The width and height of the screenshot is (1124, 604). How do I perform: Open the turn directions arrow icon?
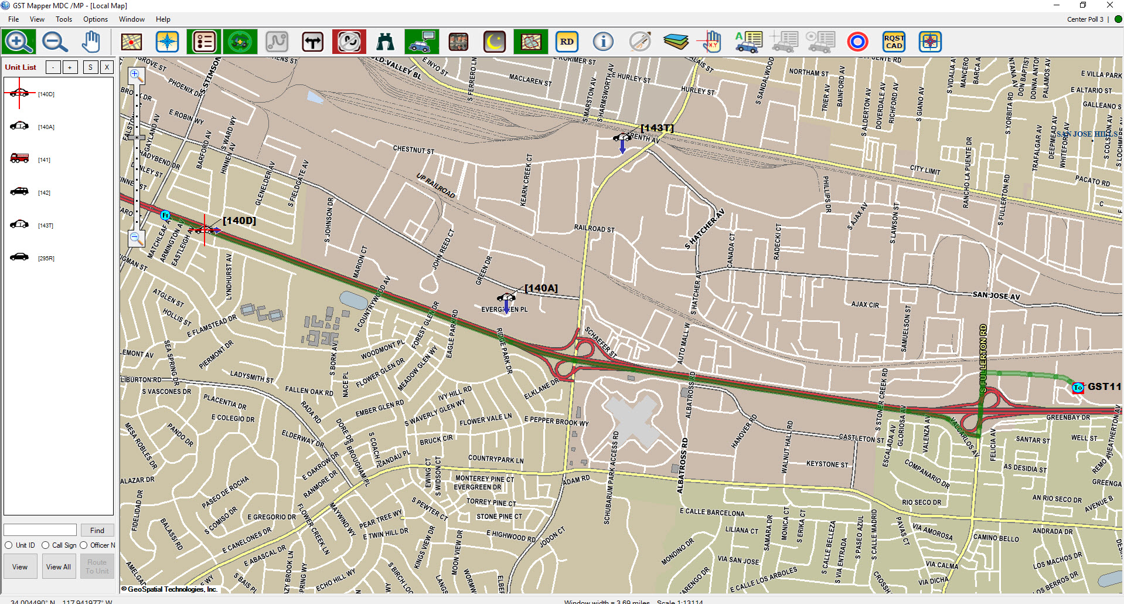313,42
